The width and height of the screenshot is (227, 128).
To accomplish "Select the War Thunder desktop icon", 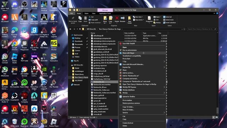I will tap(54, 84).
